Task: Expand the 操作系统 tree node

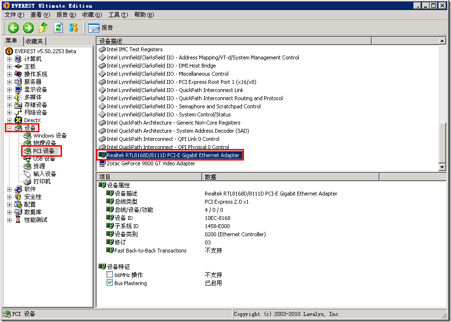Action: click(x=10, y=74)
